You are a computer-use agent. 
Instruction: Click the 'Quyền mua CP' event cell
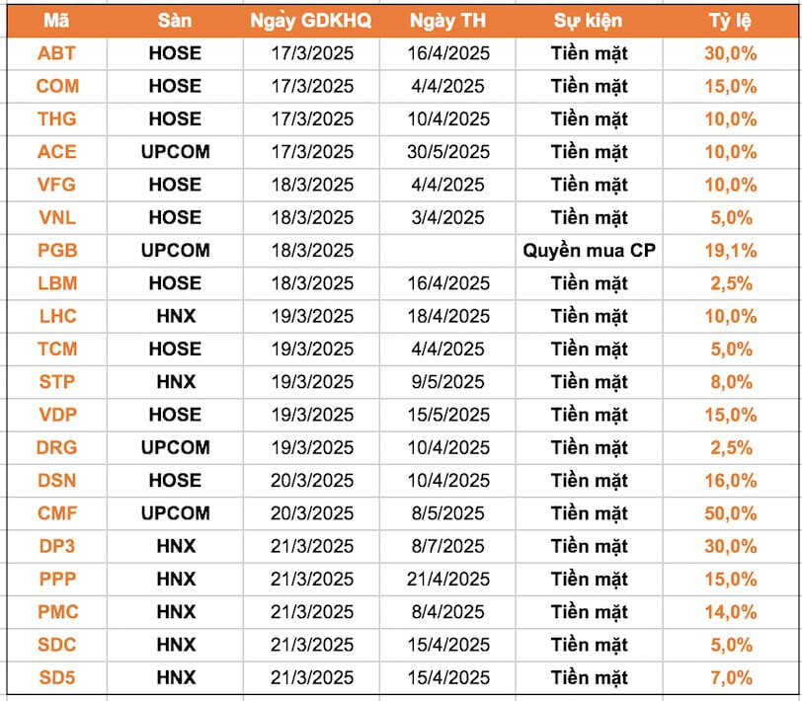coord(590,251)
